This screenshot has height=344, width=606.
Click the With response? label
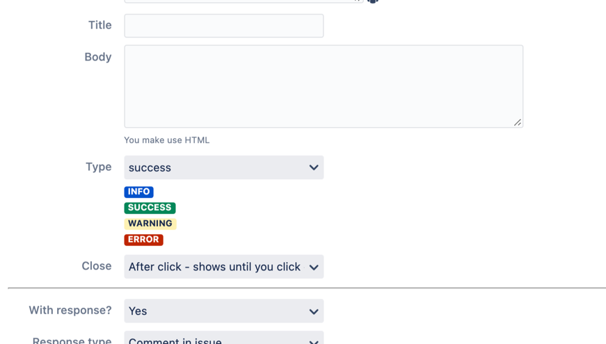(70, 311)
